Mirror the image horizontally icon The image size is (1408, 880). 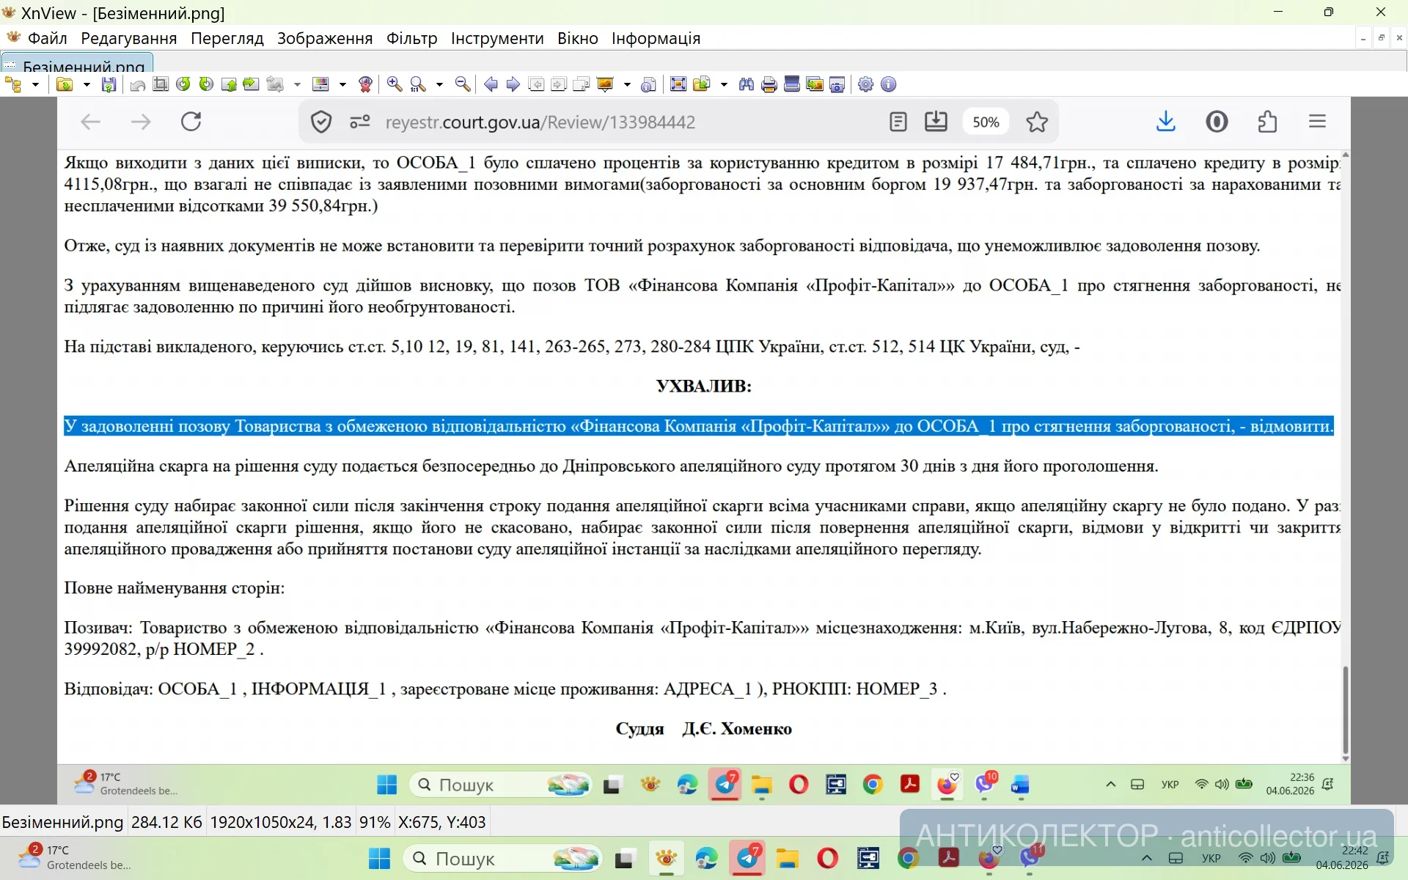pos(251,84)
